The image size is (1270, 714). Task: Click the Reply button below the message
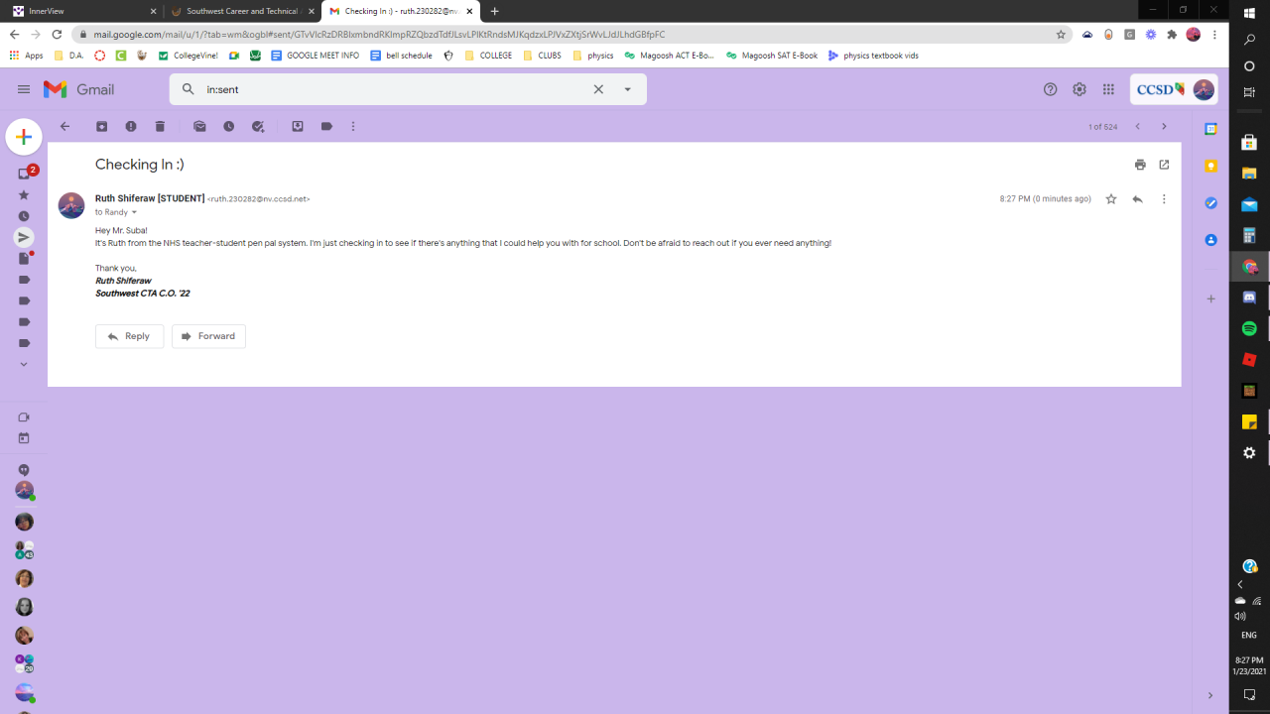click(129, 336)
